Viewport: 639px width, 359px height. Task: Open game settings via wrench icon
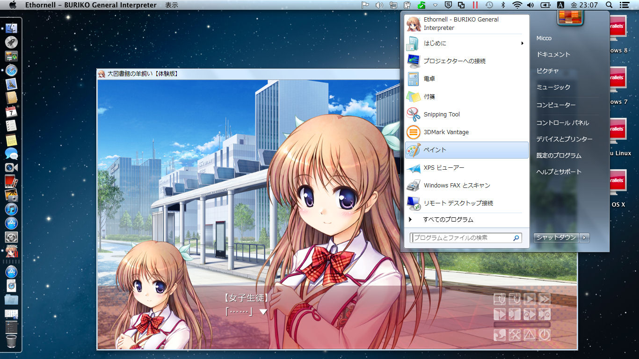coord(515,335)
